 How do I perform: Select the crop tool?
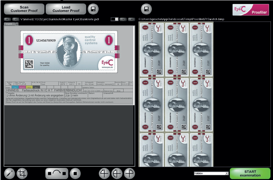point(22,174)
